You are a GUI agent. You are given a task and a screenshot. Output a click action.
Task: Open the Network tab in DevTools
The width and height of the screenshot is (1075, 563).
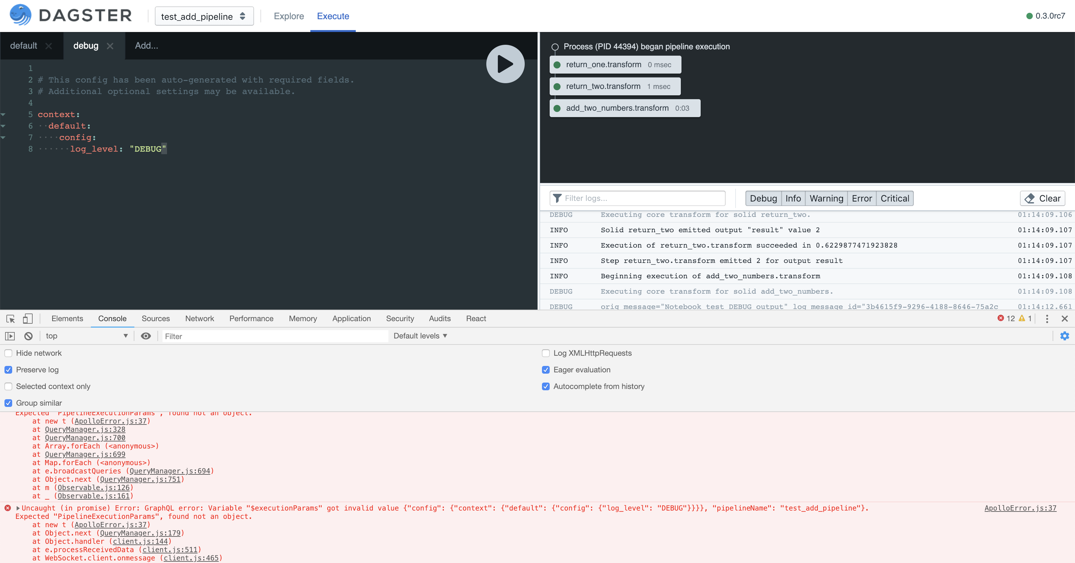click(199, 318)
